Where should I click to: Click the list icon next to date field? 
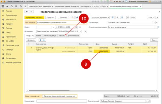point(80,27)
